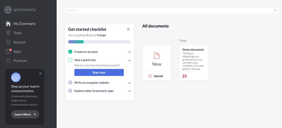Click Learn More about Grammarly Business
The image size is (282, 128).
click(25, 114)
